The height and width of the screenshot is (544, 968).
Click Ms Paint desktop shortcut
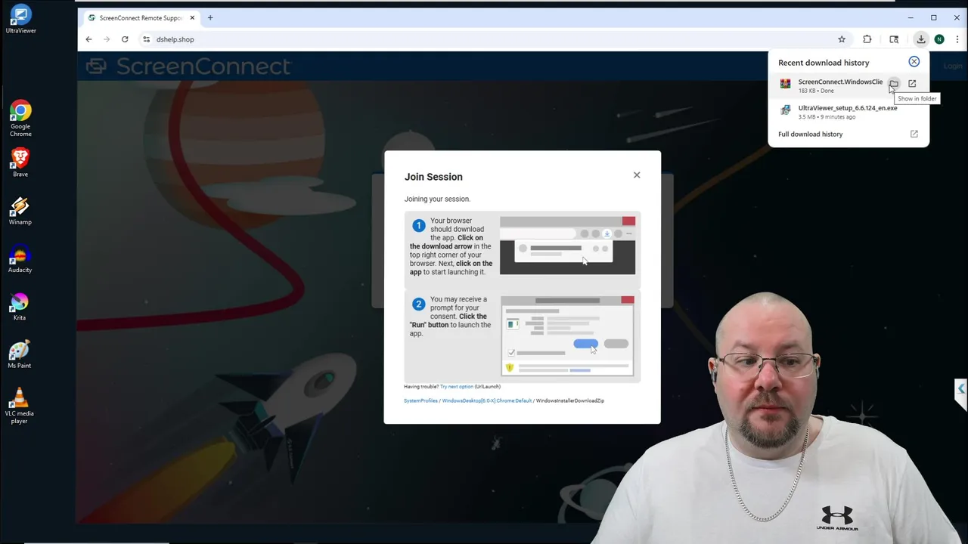point(20,354)
